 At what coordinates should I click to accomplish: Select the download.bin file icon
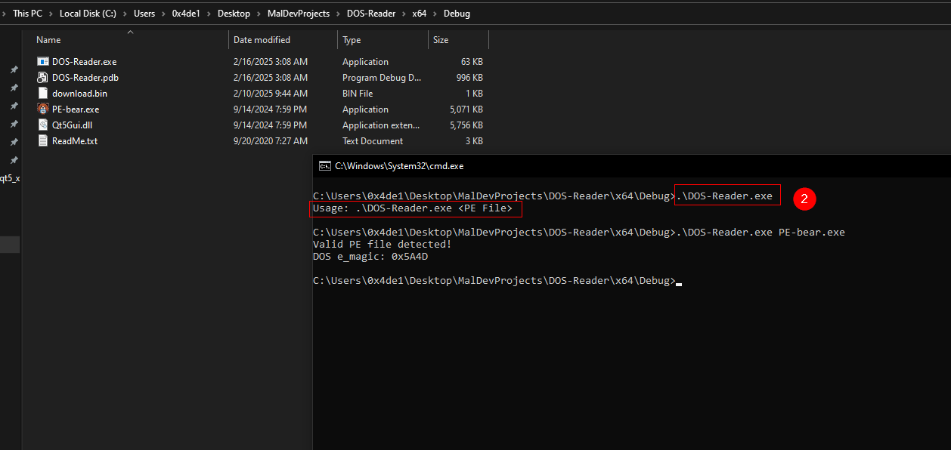pyautogui.click(x=42, y=94)
